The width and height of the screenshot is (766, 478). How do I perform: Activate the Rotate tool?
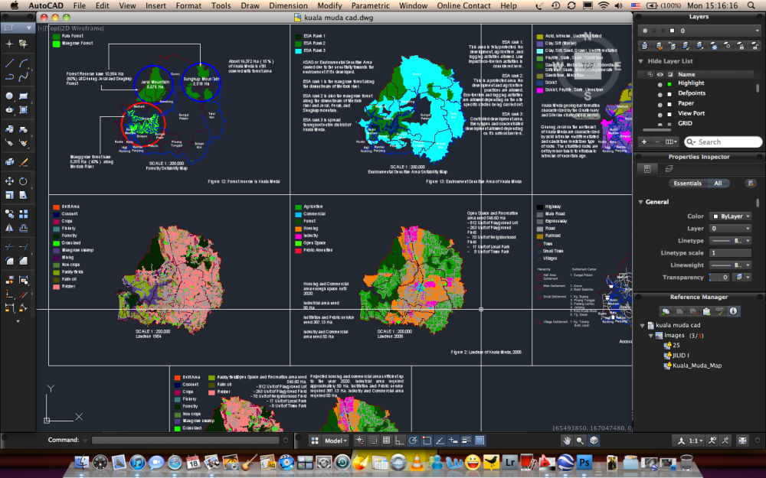(x=24, y=181)
